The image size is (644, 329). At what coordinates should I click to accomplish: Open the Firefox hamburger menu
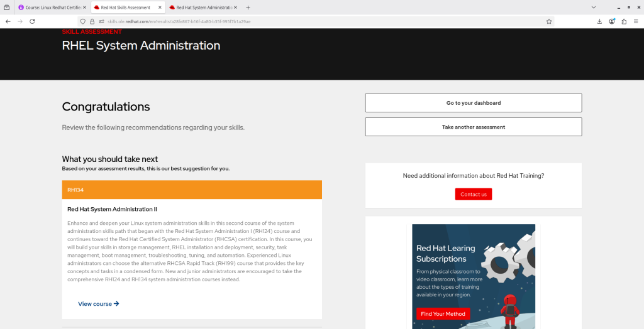[636, 21]
